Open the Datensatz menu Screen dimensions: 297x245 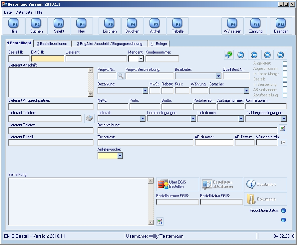(x=24, y=12)
